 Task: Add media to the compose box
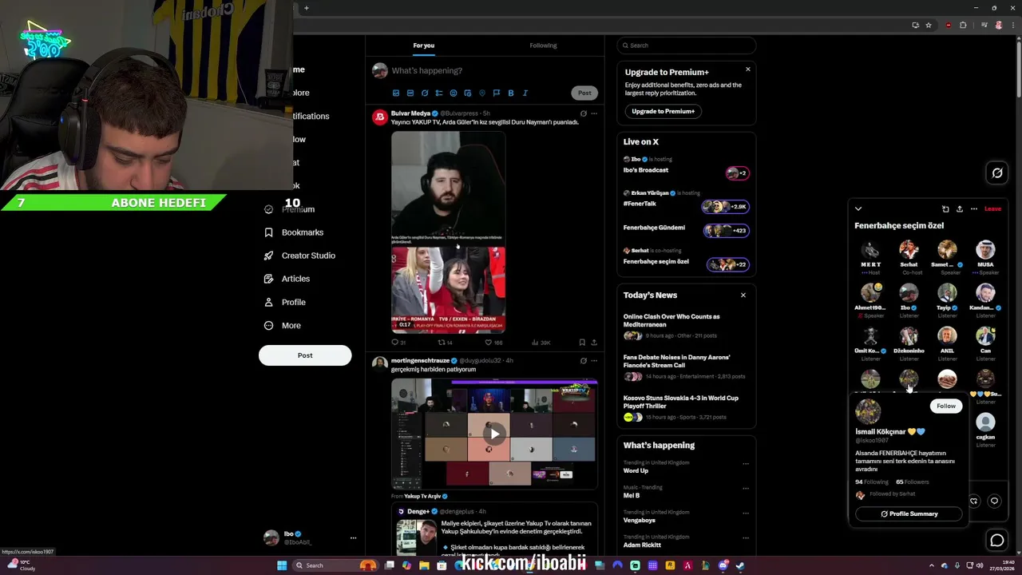click(396, 93)
